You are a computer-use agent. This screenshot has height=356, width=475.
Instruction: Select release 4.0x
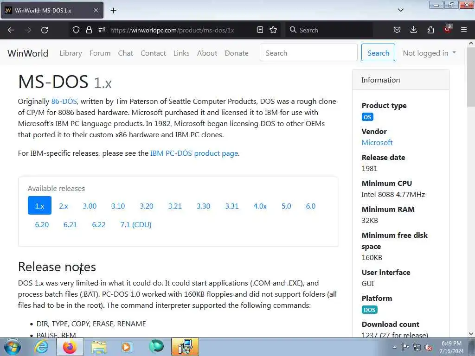click(260, 206)
